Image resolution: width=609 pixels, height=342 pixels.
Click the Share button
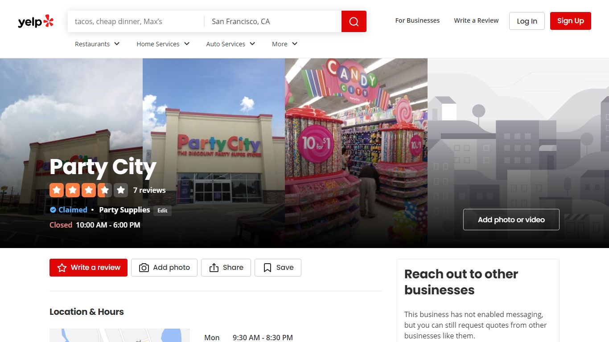(226, 268)
